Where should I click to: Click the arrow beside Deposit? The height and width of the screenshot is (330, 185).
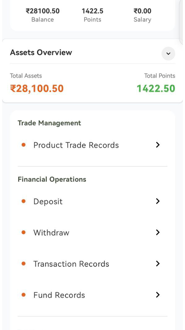(x=158, y=201)
